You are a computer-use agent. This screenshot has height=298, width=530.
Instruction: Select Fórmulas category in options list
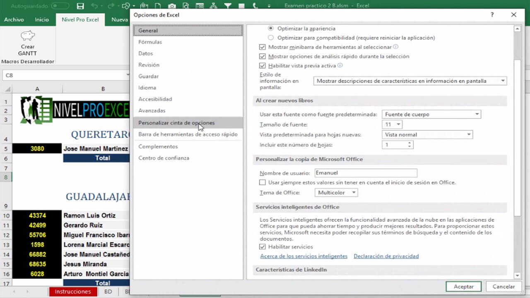188,42
